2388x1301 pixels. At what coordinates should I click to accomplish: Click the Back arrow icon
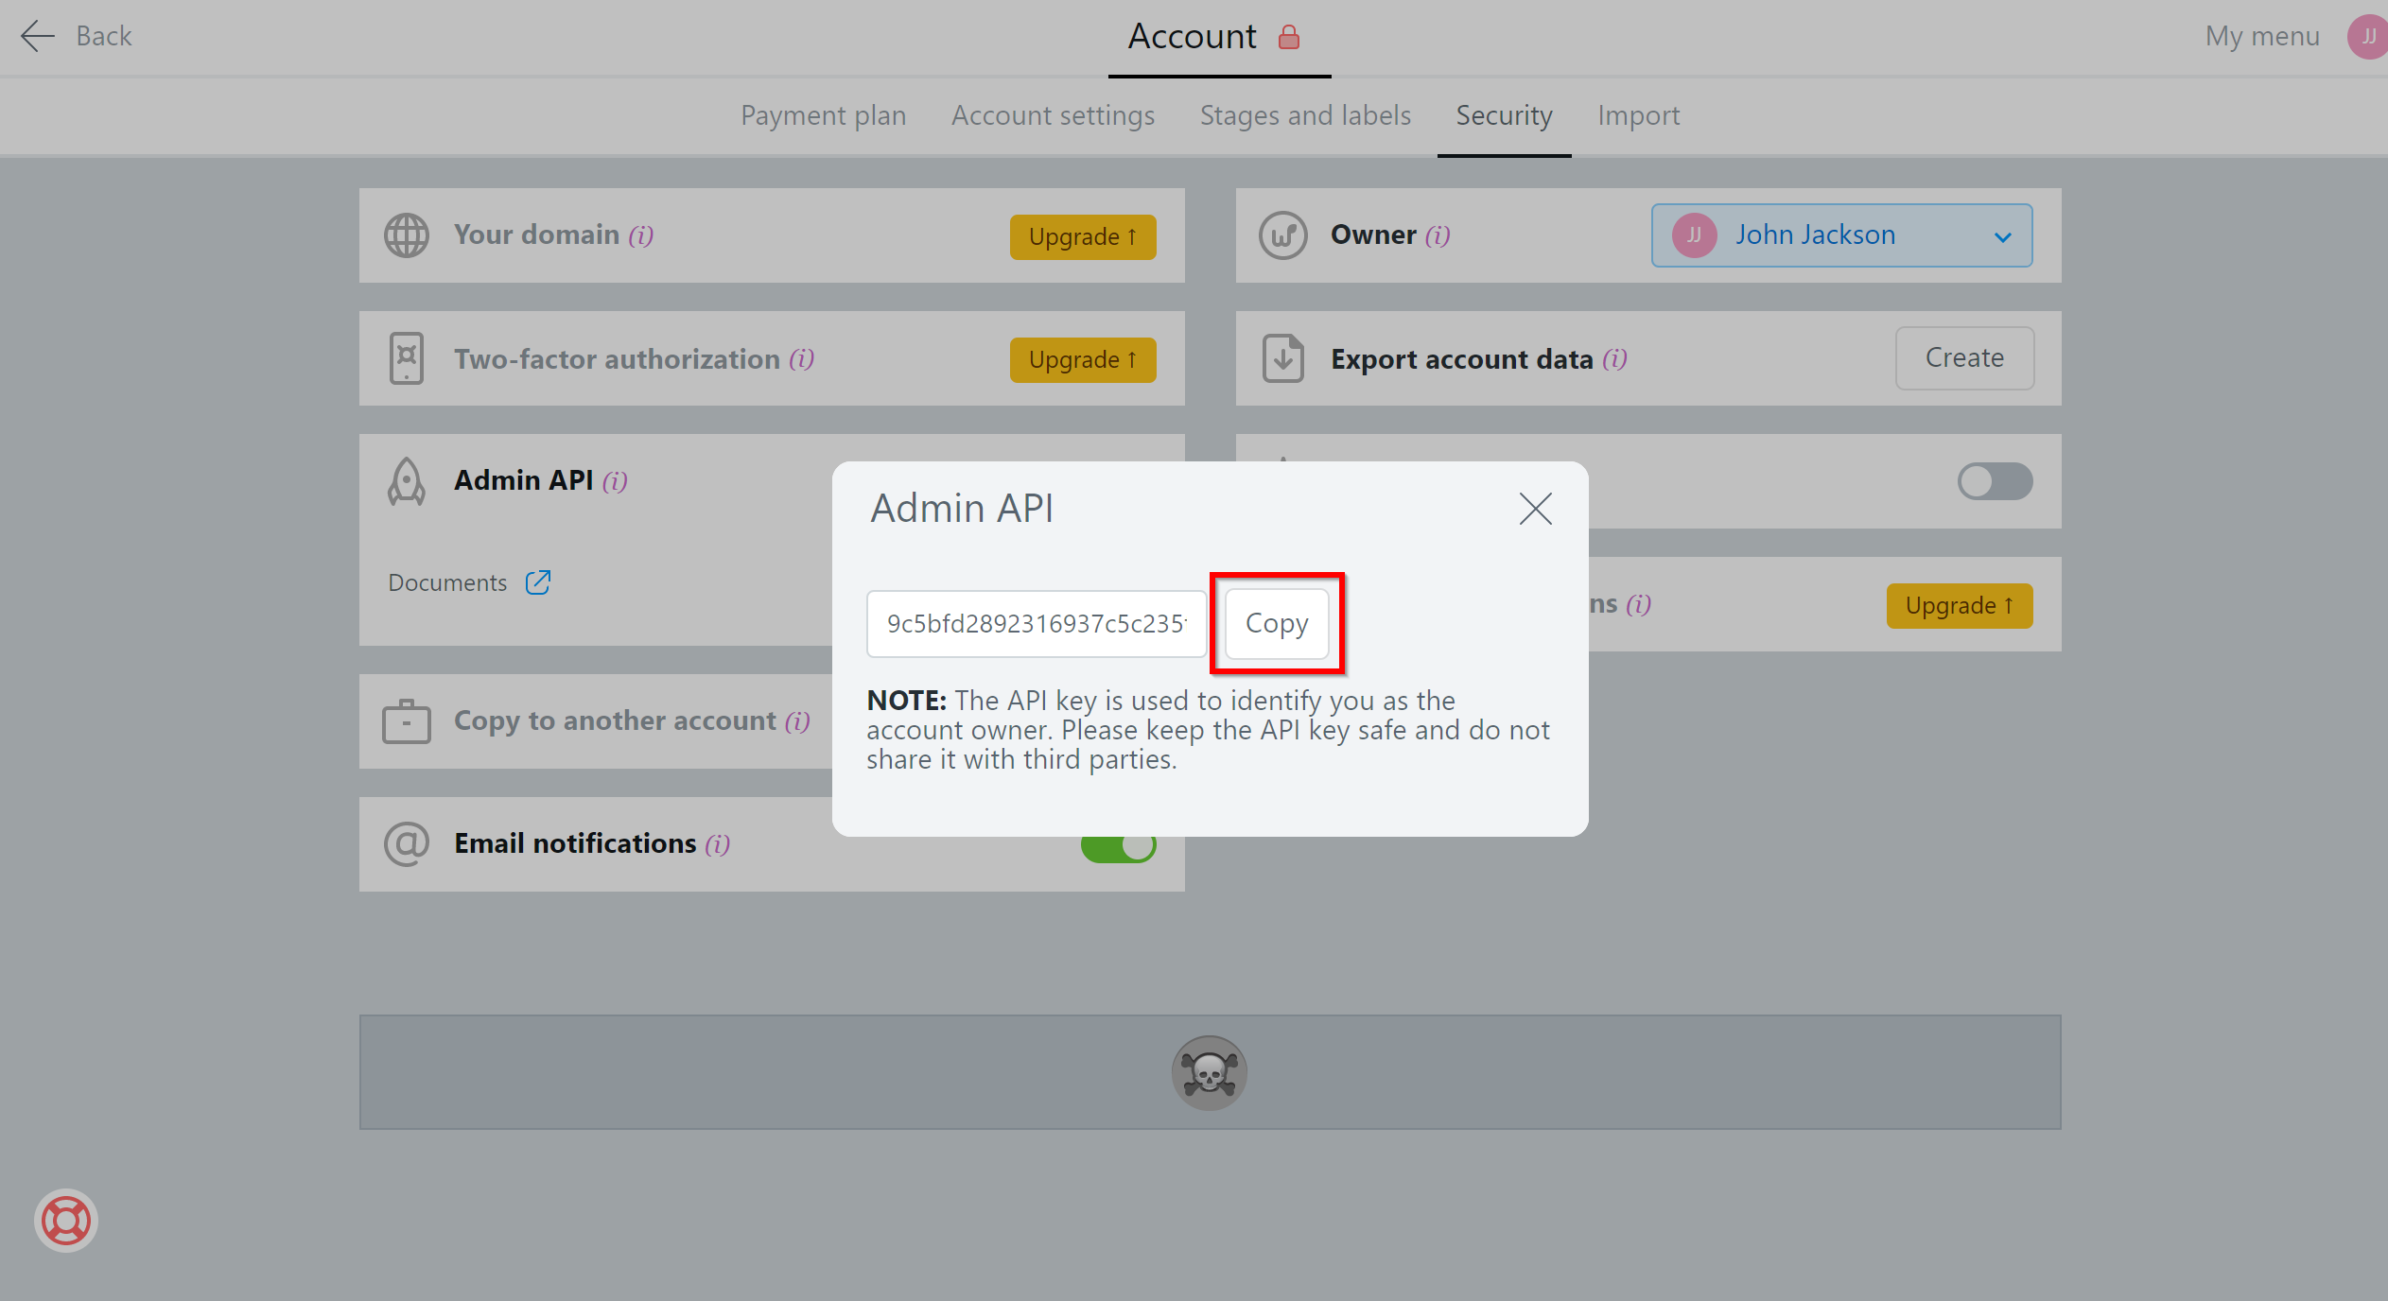pos(38,36)
